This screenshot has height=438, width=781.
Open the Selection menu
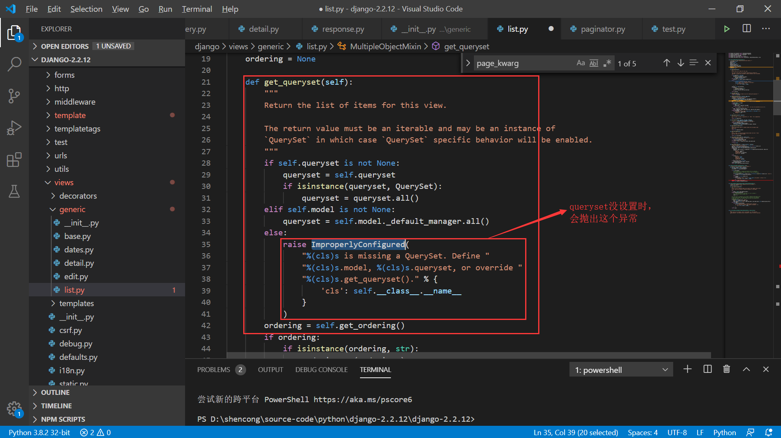click(x=86, y=9)
